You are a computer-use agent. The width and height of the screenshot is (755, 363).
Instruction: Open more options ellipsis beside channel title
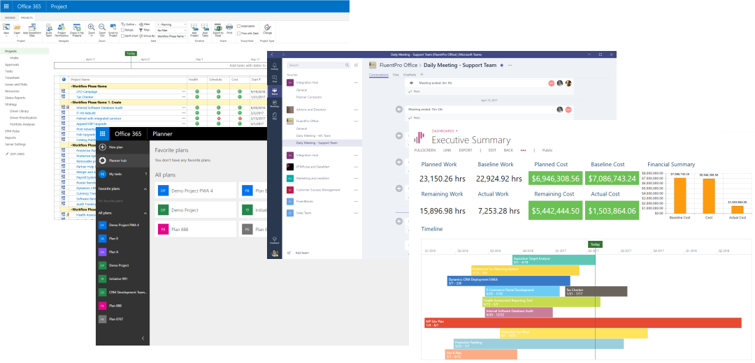click(x=510, y=65)
